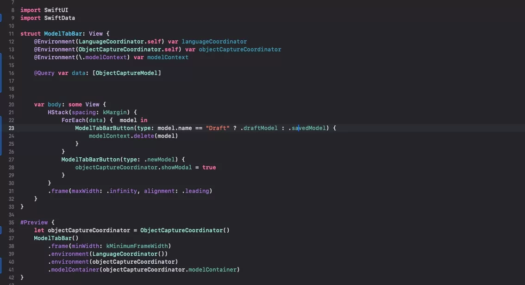Click the "let" keyword on line 36
The image size is (525, 285).
point(39,230)
